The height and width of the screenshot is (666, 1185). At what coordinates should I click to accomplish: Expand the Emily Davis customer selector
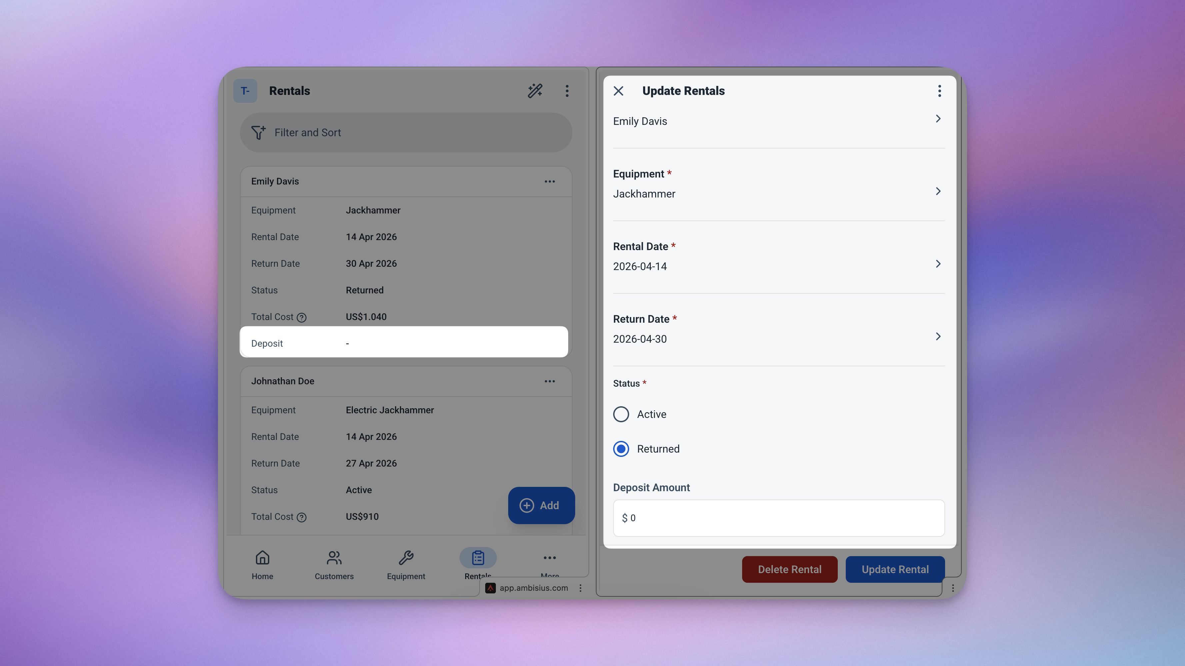(938, 119)
